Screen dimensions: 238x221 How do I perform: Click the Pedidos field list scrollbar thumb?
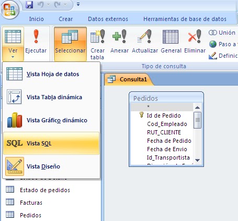pos(197,120)
